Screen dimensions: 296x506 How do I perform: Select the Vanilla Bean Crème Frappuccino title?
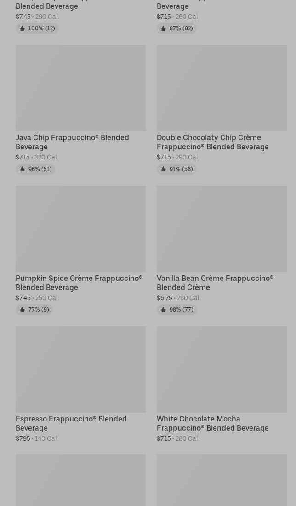click(215, 283)
